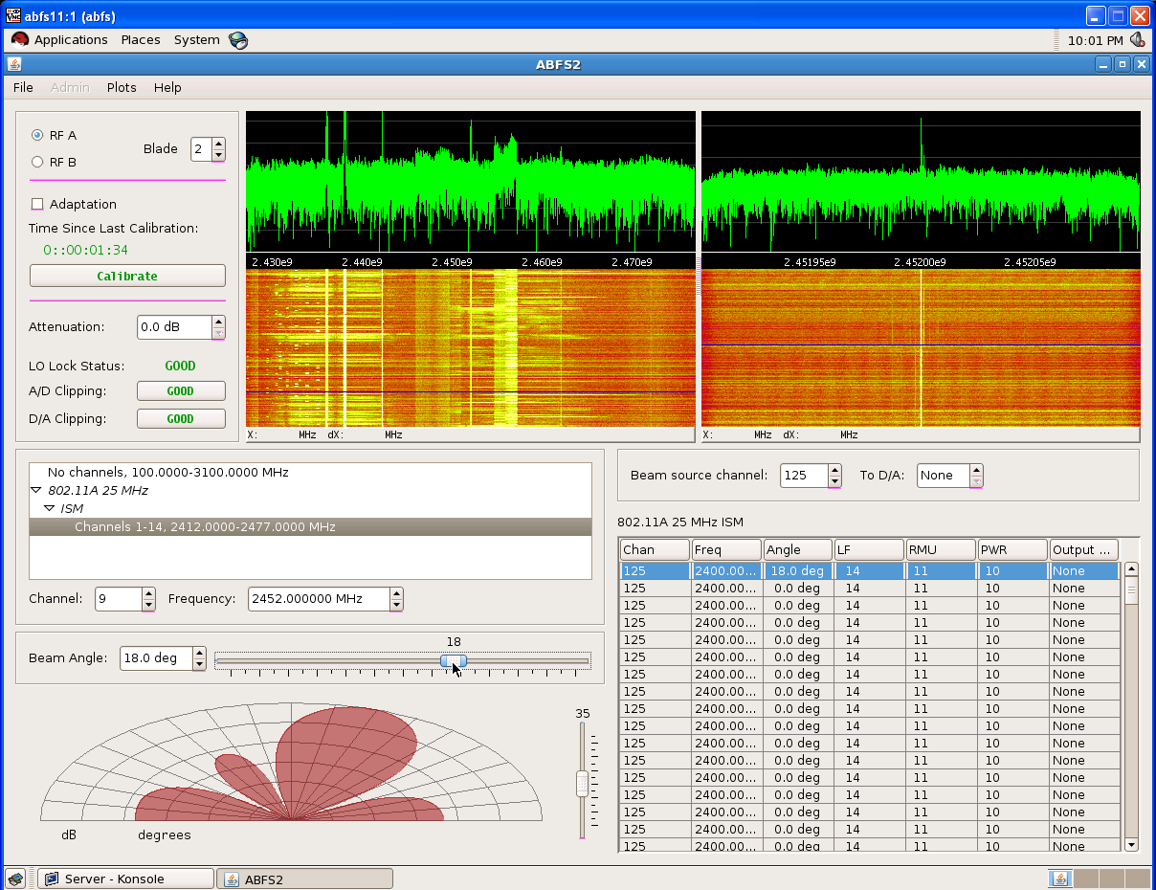Collapse the ISM tree node
The width and height of the screenshot is (1156, 890).
coord(49,508)
